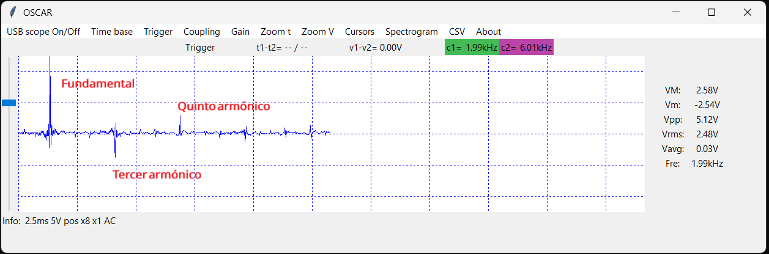This screenshot has width=769, height=254.
Task: Click the Quinto armónico annotation
Action: [x=224, y=106]
